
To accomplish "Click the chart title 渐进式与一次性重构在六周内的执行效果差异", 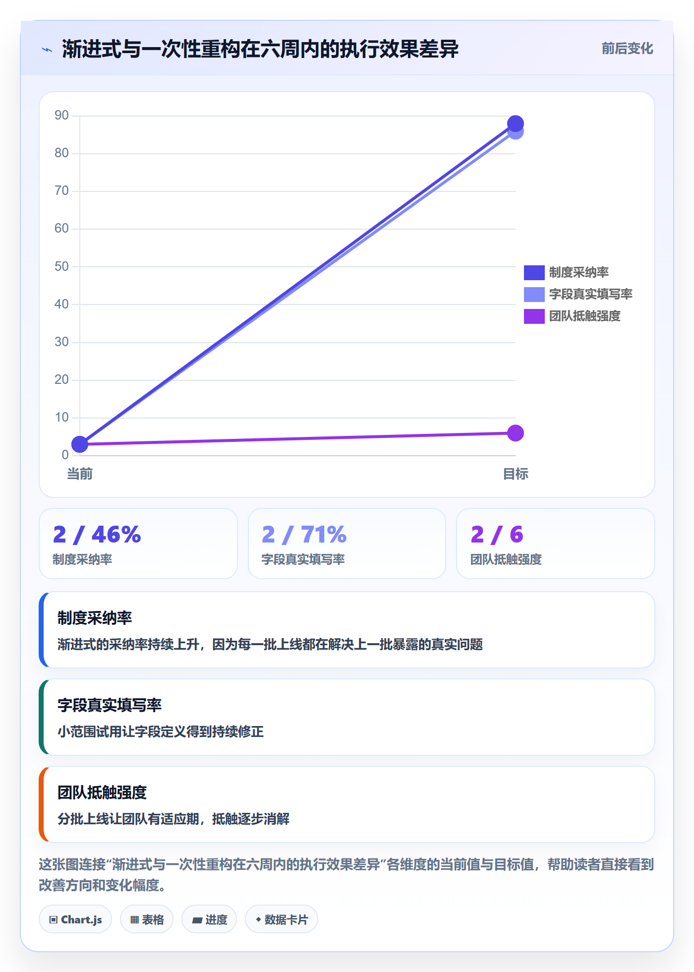I will tap(260, 49).
